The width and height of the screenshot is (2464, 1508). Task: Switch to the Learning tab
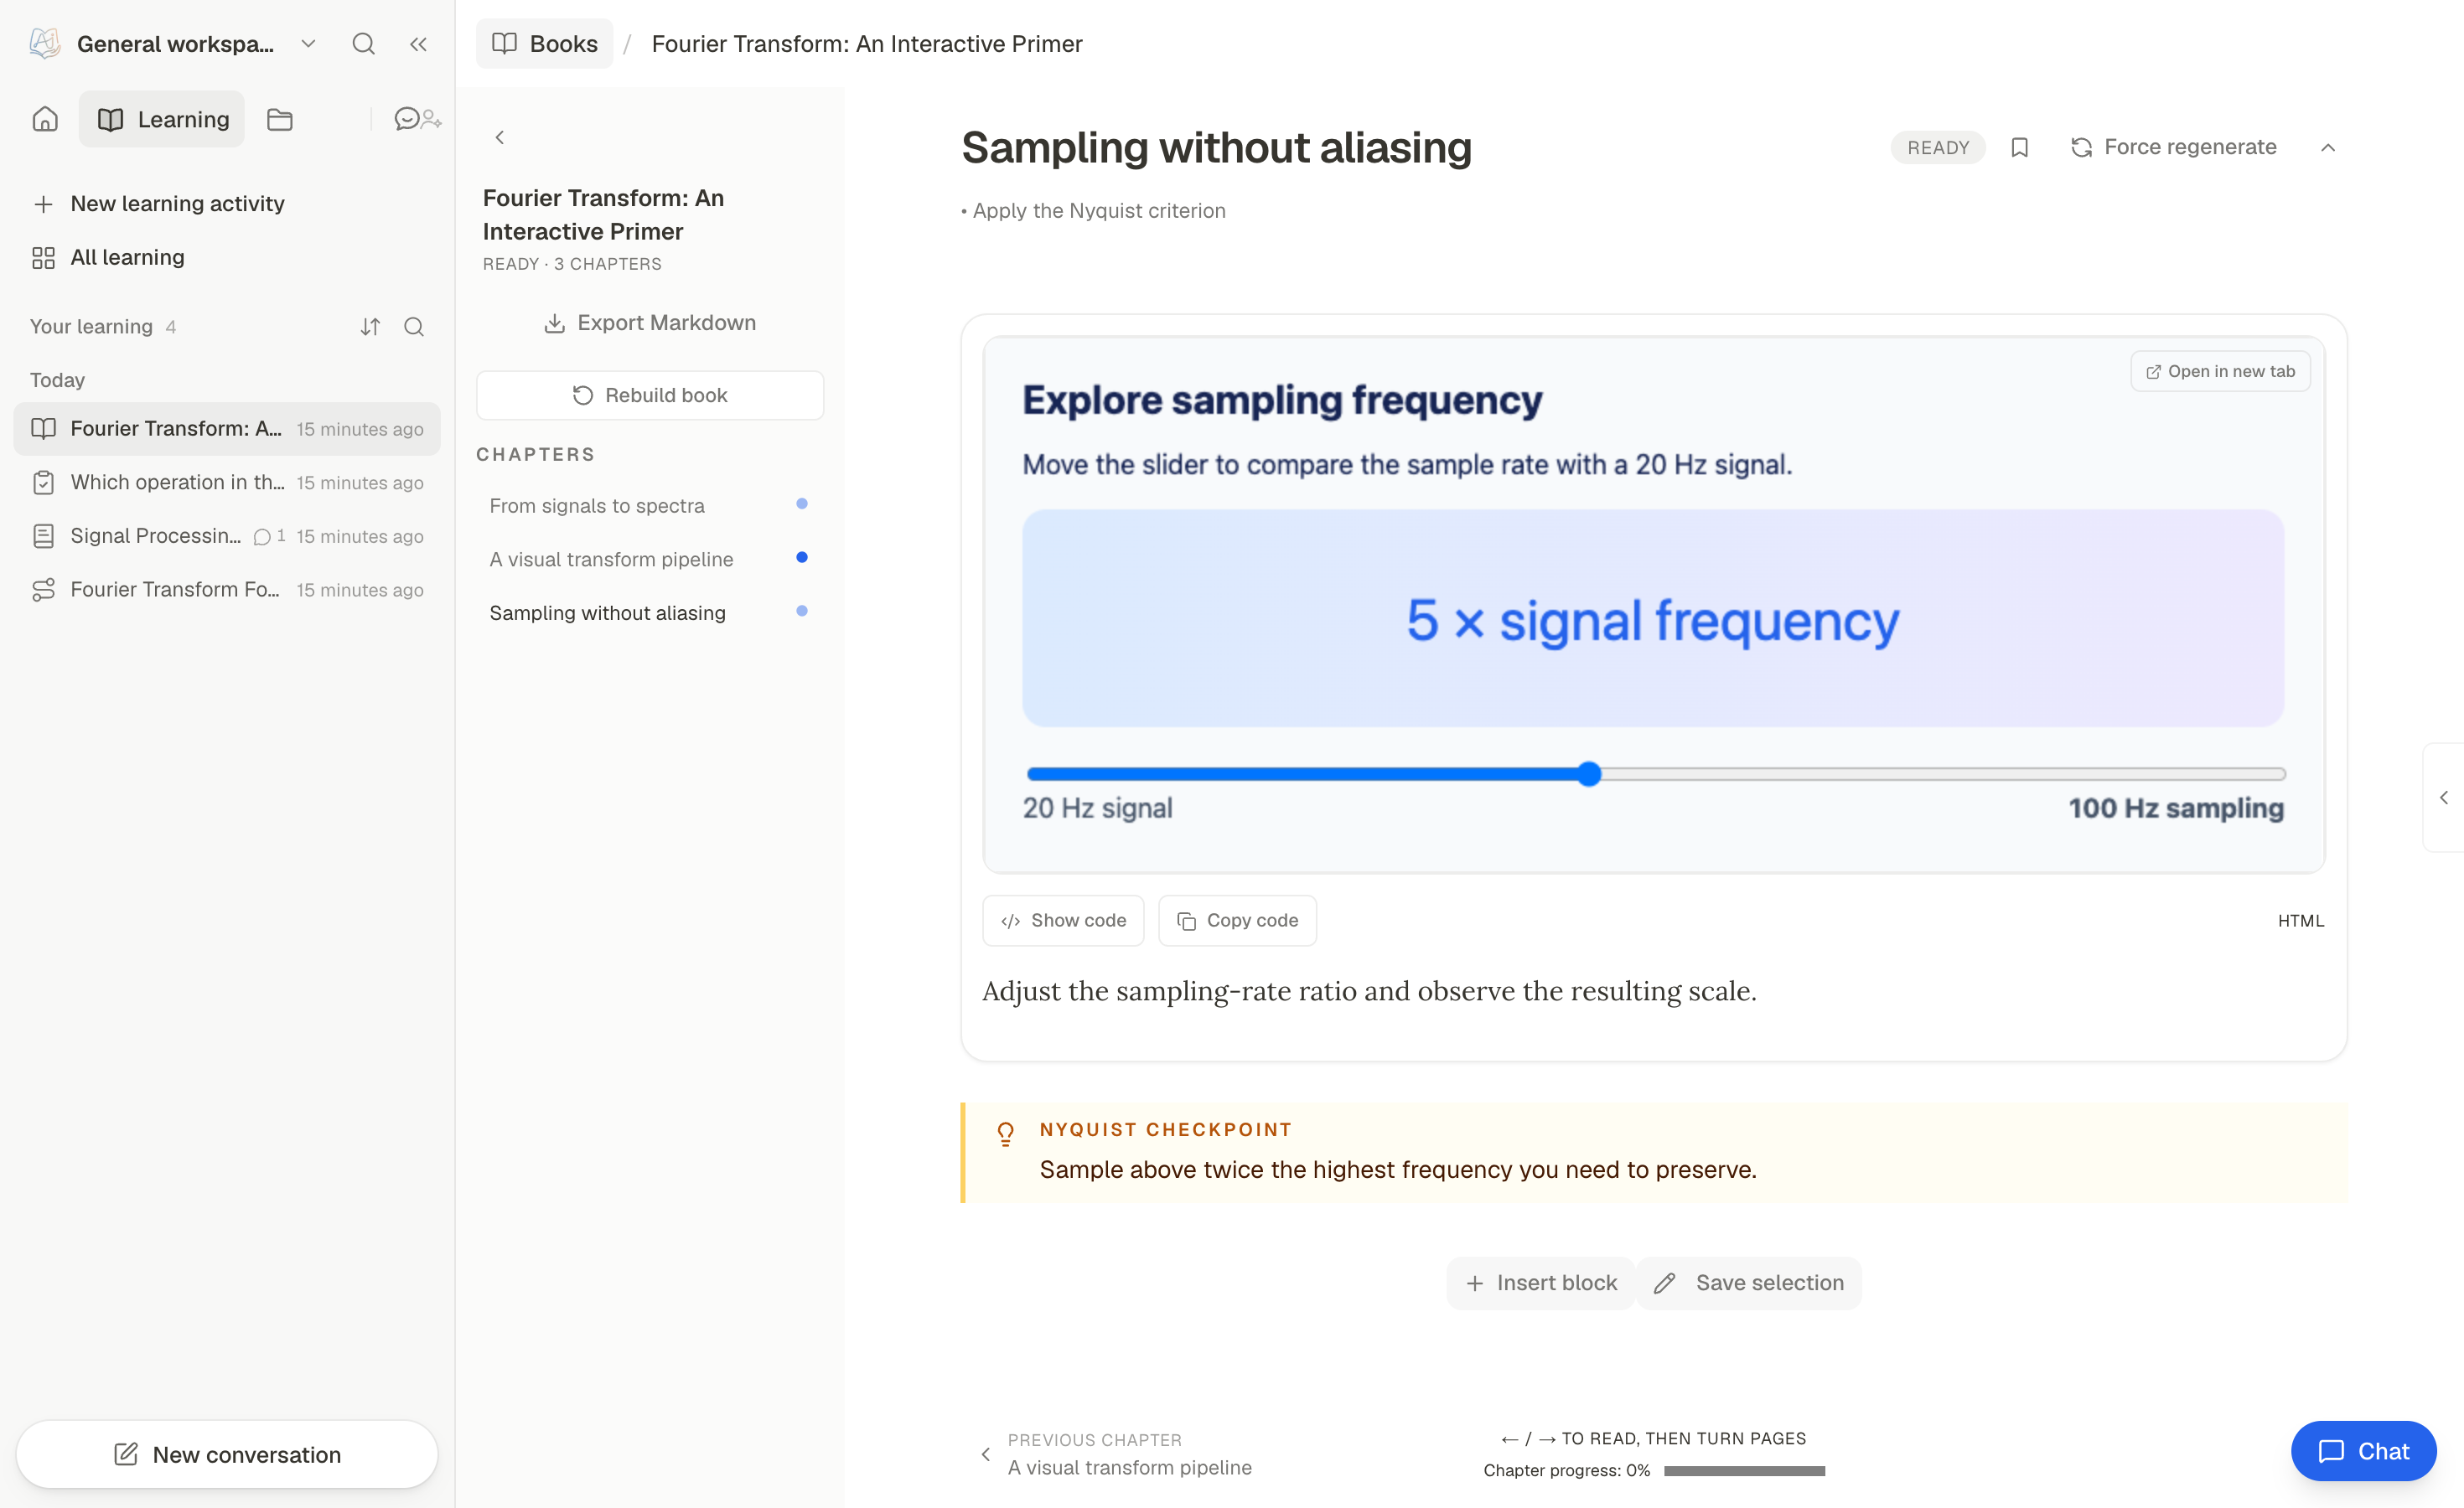(x=162, y=119)
